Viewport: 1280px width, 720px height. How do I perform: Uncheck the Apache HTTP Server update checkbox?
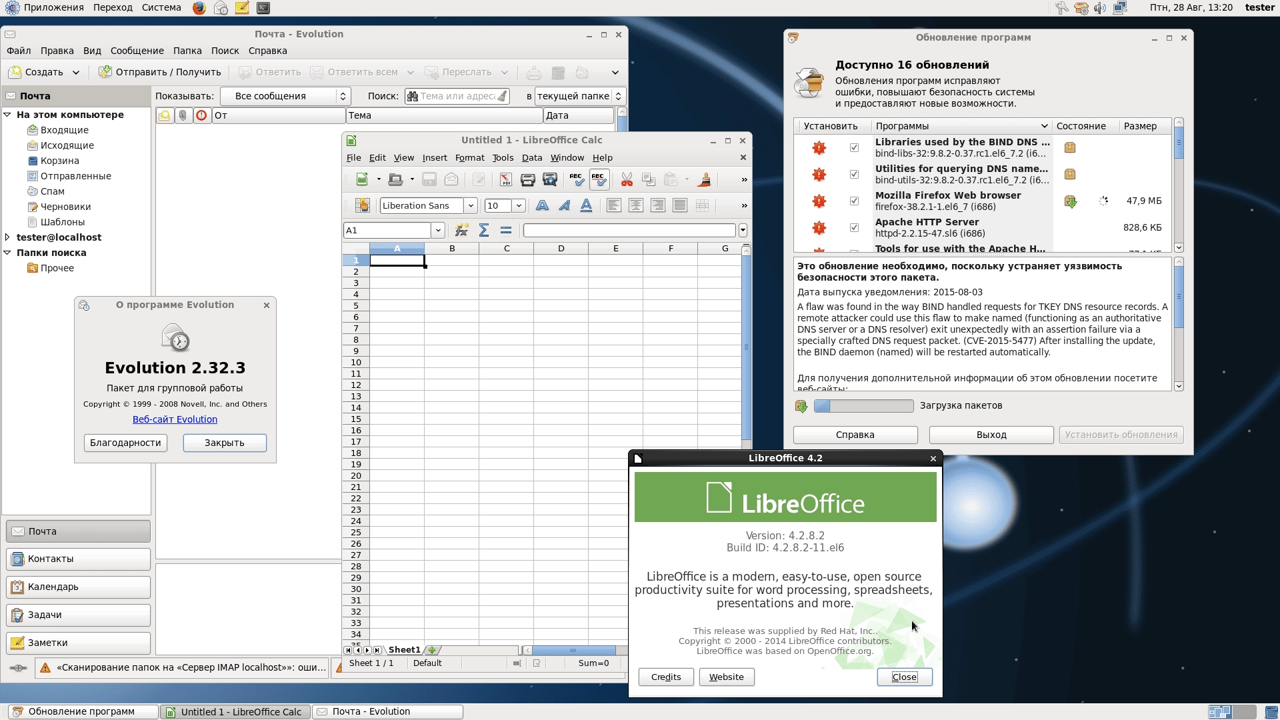[x=854, y=228]
